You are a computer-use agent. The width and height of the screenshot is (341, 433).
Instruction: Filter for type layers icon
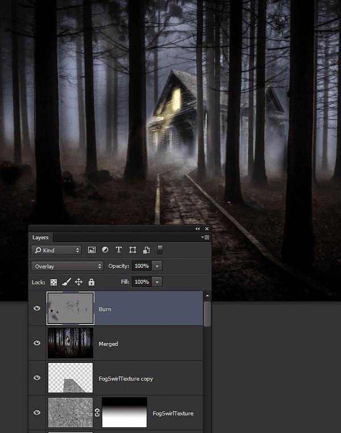click(x=119, y=250)
